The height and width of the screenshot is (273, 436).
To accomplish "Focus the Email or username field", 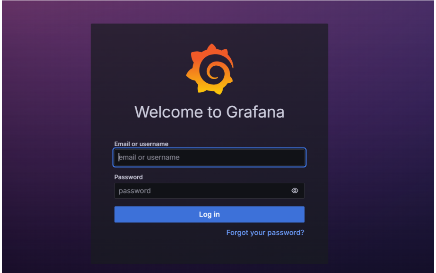I will [210, 157].
